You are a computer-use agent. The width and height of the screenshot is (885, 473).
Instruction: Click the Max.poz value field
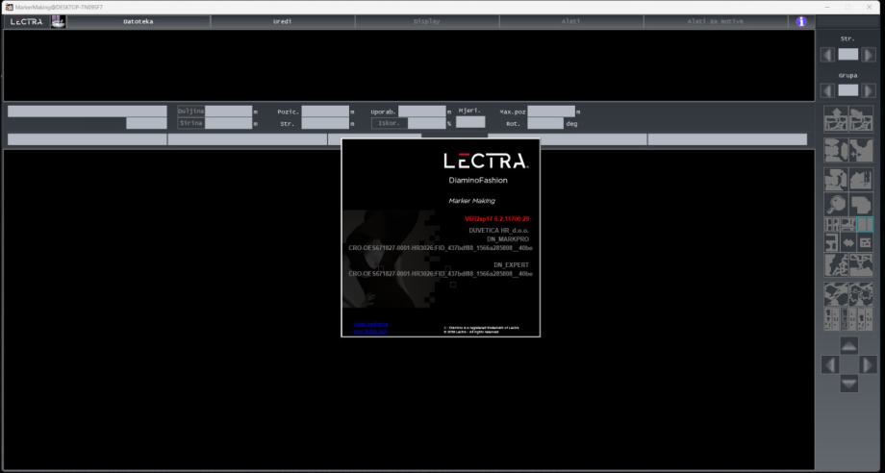[x=551, y=112]
